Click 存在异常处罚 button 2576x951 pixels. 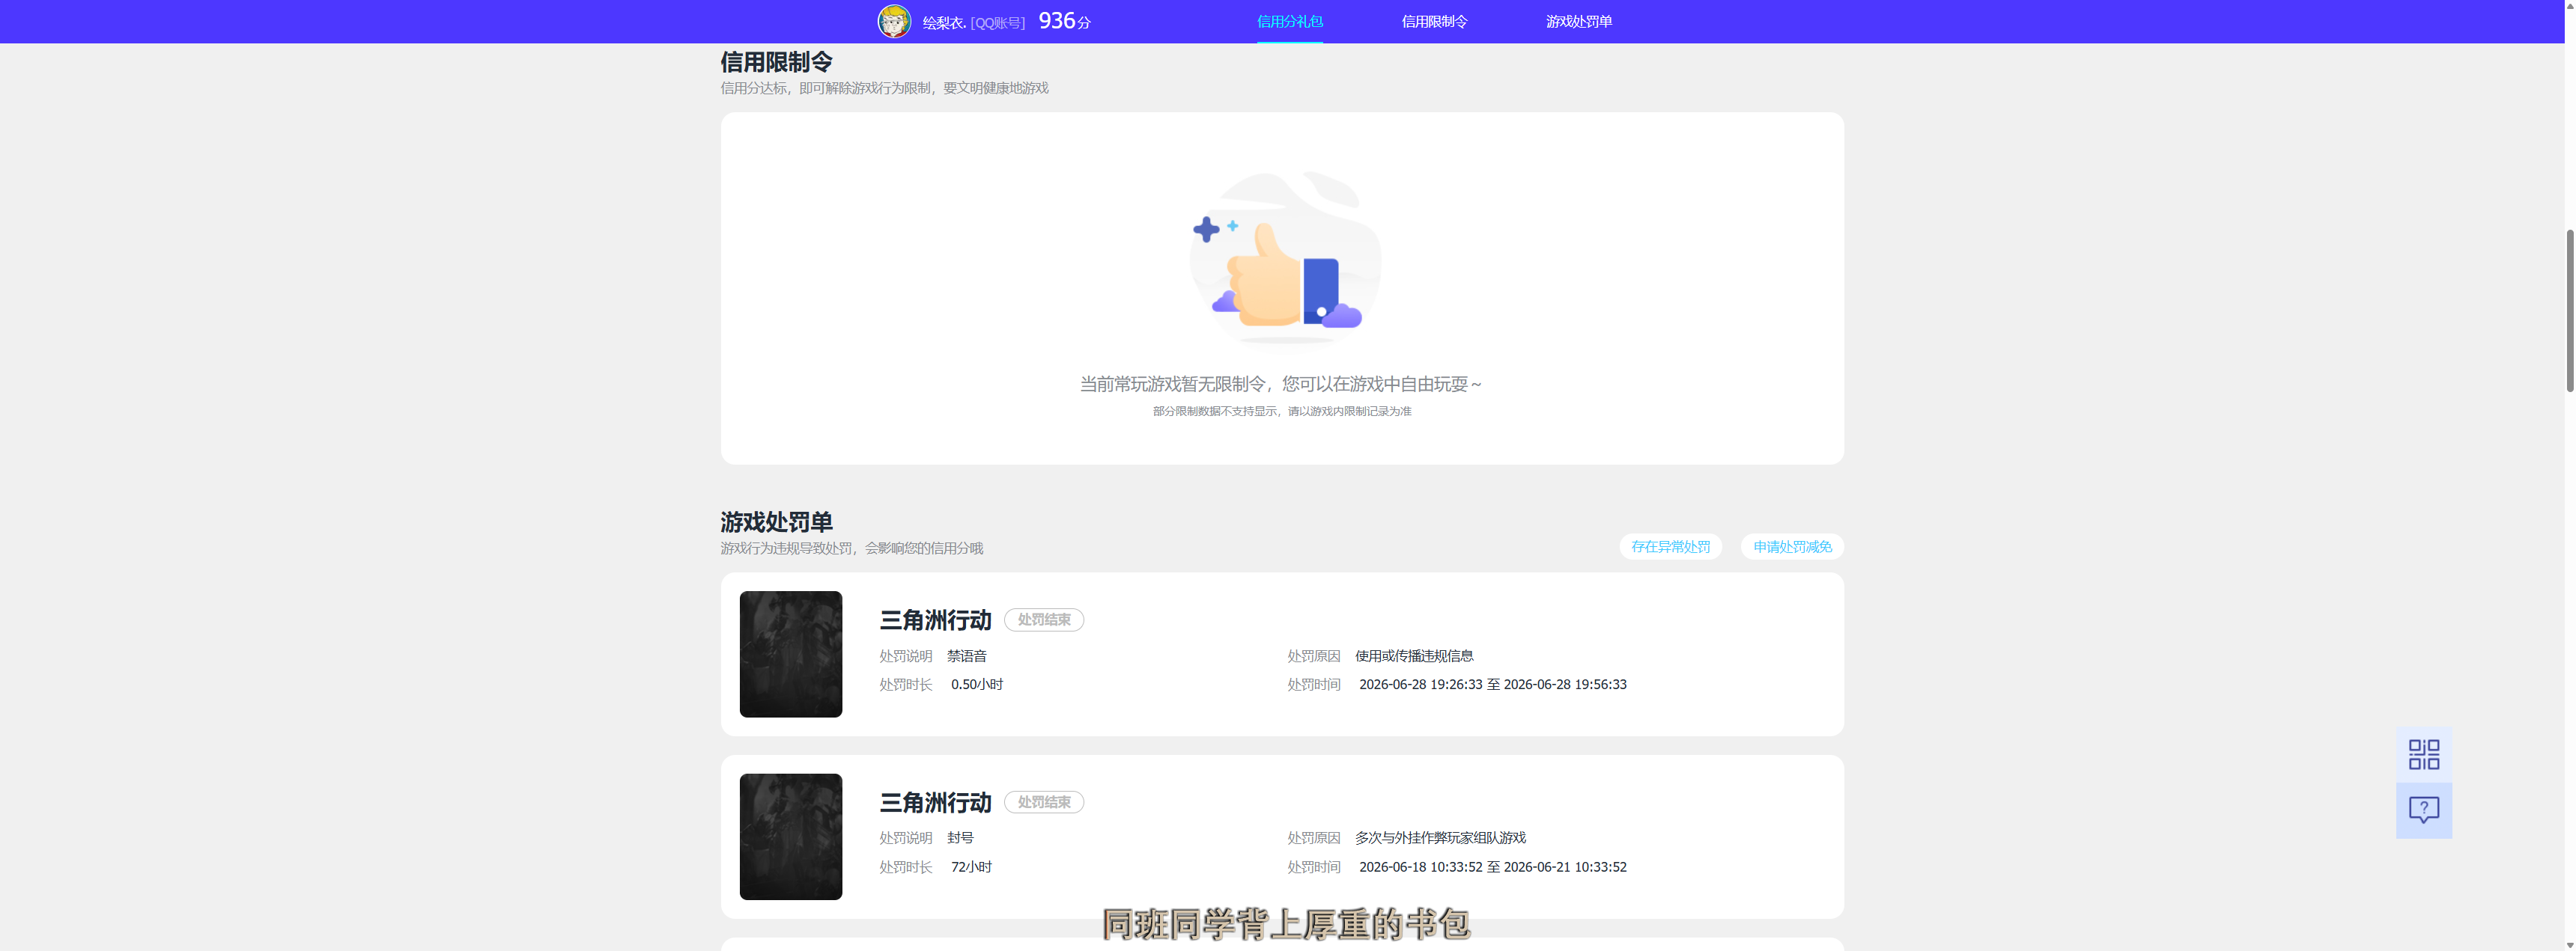tap(1670, 546)
